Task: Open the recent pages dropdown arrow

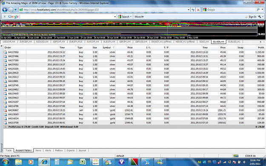Action: 15,10
